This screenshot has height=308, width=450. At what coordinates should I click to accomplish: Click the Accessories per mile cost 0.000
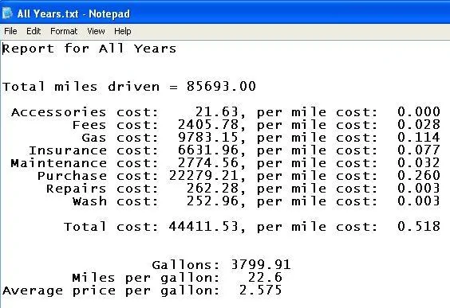(x=419, y=111)
